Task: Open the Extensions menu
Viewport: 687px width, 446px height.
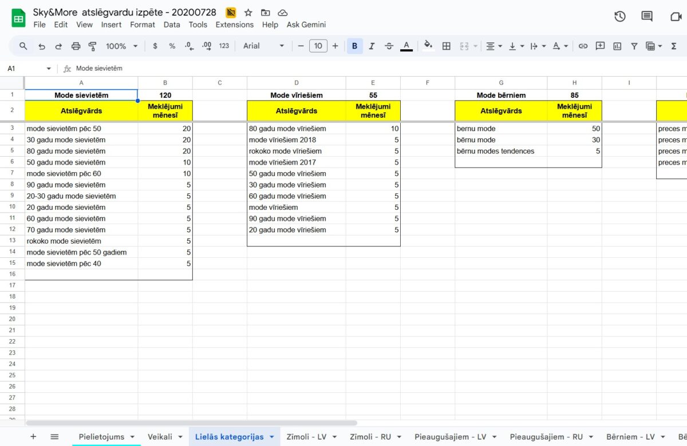Action: pos(234,25)
